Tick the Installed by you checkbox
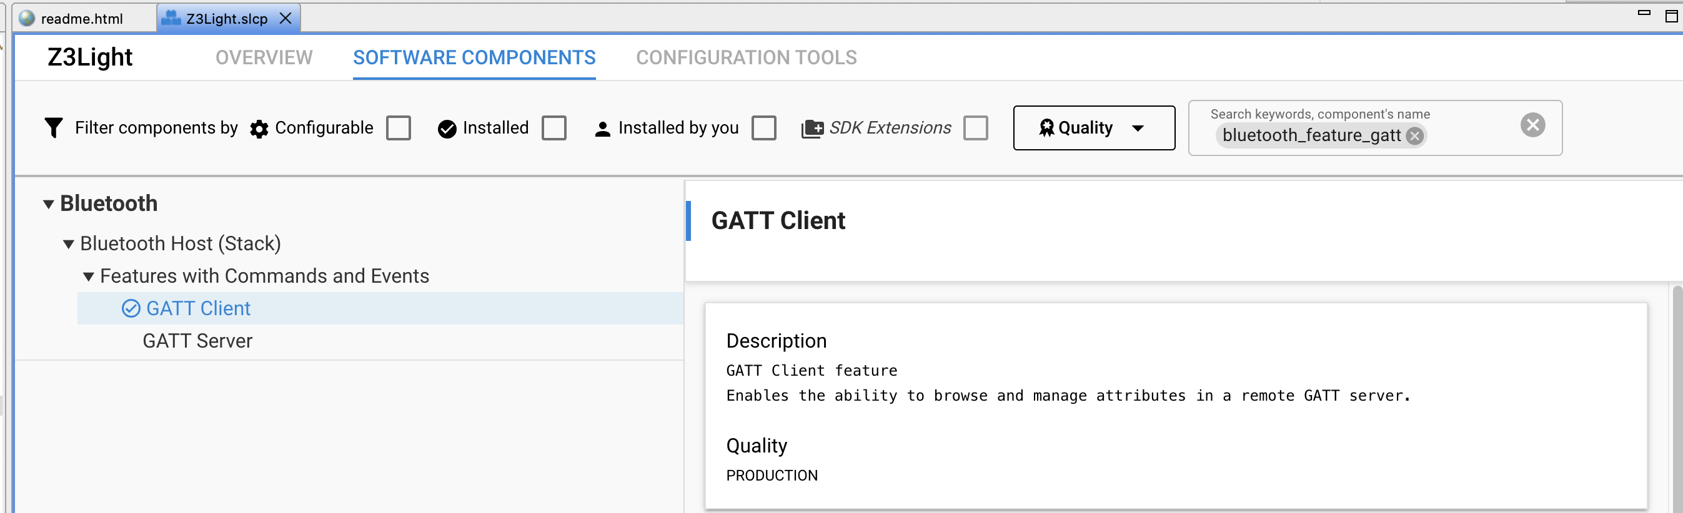The width and height of the screenshot is (1683, 513). click(x=764, y=128)
